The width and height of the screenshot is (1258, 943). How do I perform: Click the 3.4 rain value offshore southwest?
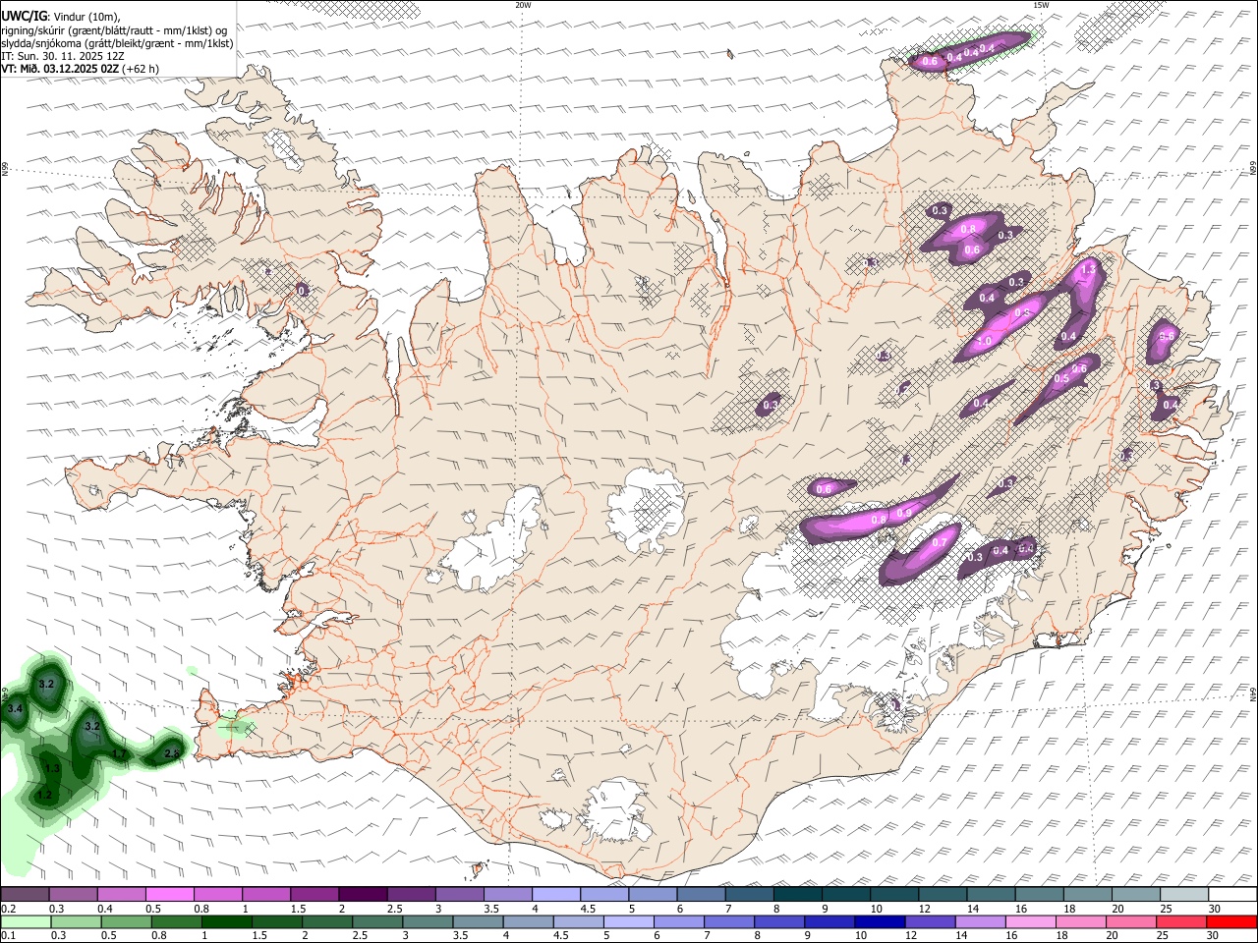click(15, 708)
